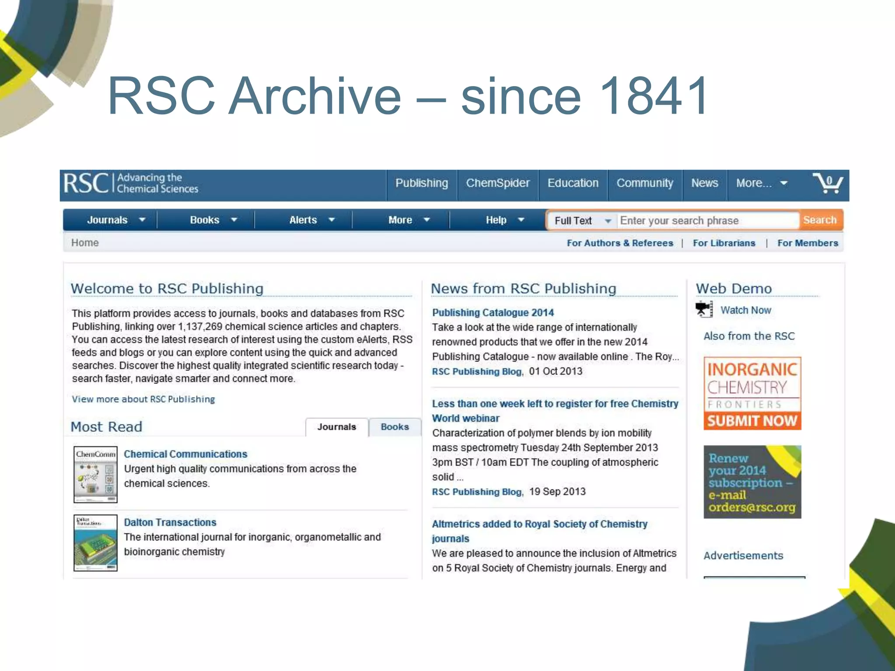Switch to the Journals tab in Most Read
This screenshot has width=895, height=671.
point(336,427)
